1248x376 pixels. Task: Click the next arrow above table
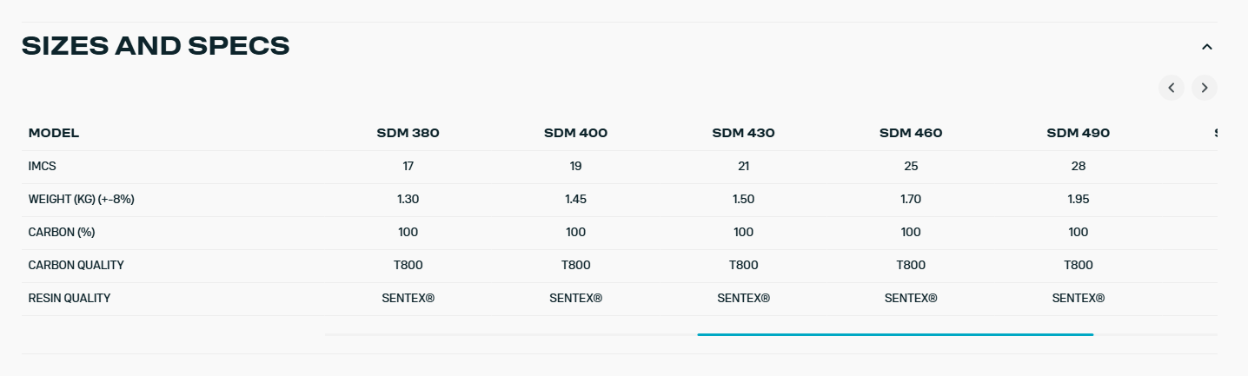click(1204, 88)
